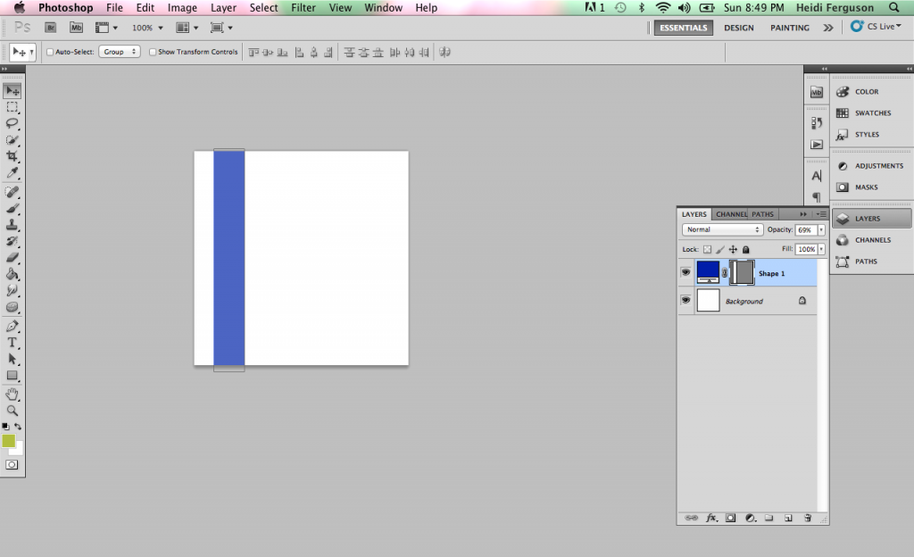Hide the Background layer
Image resolution: width=914 pixels, height=557 pixels.
685,301
